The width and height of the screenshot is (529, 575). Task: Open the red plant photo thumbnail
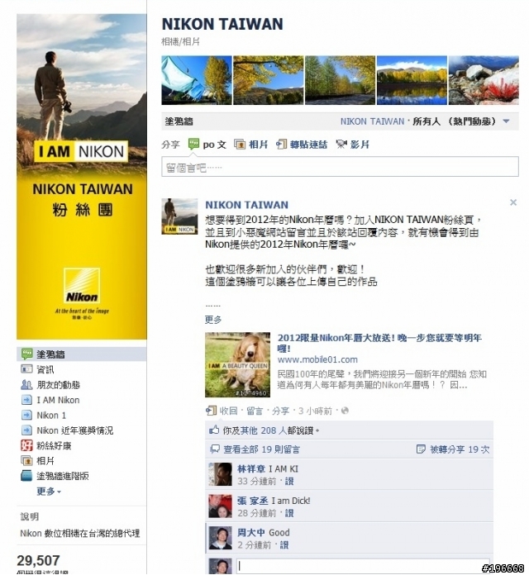coord(484,80)
